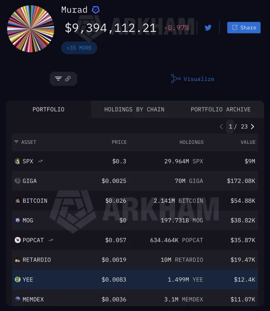
Task: Click the GIGA token icon
Action: point(17,181)
